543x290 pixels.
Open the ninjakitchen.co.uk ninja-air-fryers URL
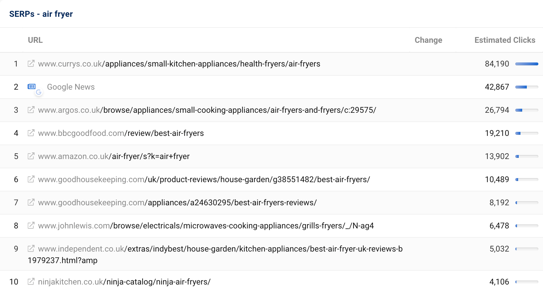point(124,282)
